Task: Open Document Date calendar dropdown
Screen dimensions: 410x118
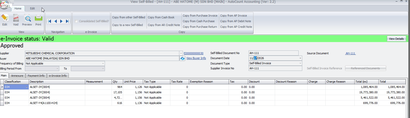Action: point(300,58)
